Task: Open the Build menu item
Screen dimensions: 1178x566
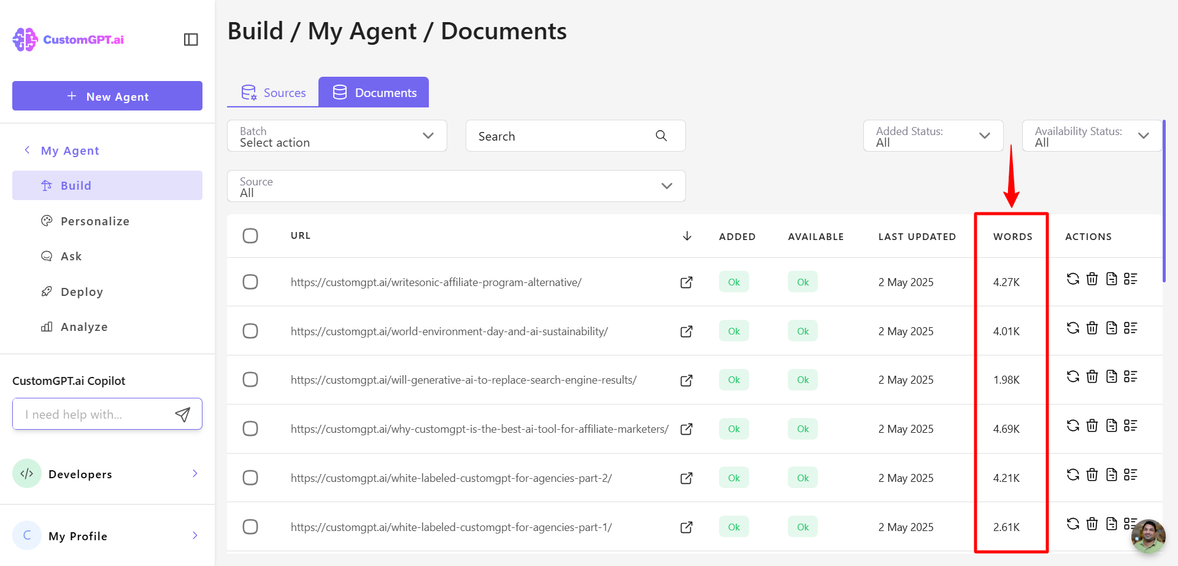Action: (x=107, y=185)
